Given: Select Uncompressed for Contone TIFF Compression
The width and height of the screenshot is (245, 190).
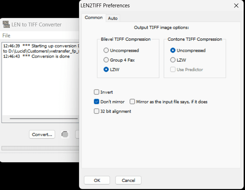Looking at the screenshot, I should (173, 50).
